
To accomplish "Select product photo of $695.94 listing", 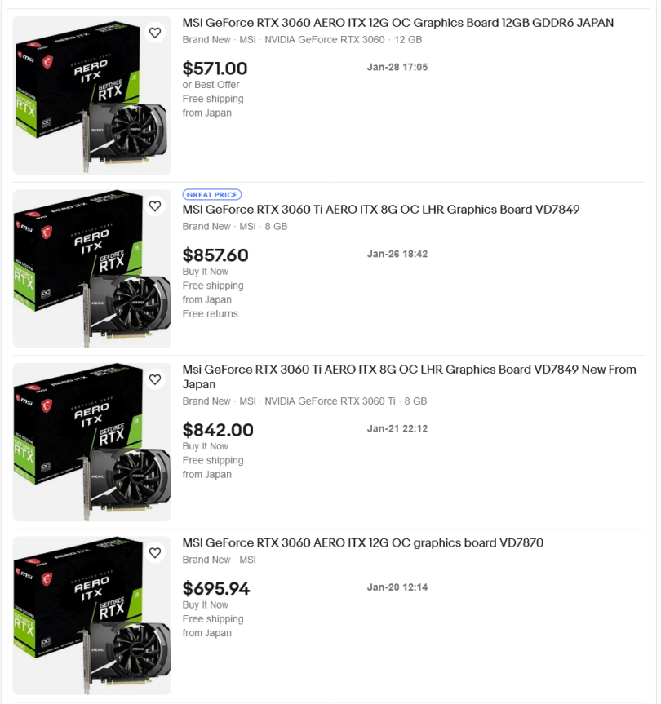I will click(91, 616).
